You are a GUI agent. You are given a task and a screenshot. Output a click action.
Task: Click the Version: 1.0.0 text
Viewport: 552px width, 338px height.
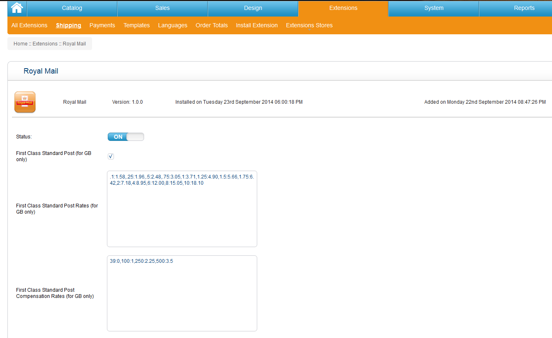[128, 102]
